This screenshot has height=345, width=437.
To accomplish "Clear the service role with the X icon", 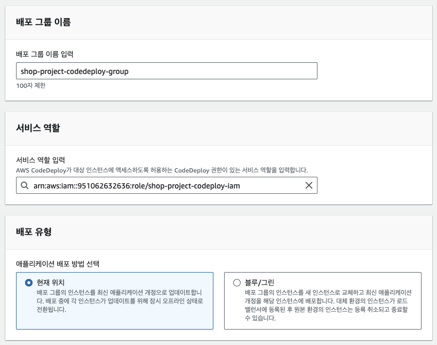I will [309, 185].
